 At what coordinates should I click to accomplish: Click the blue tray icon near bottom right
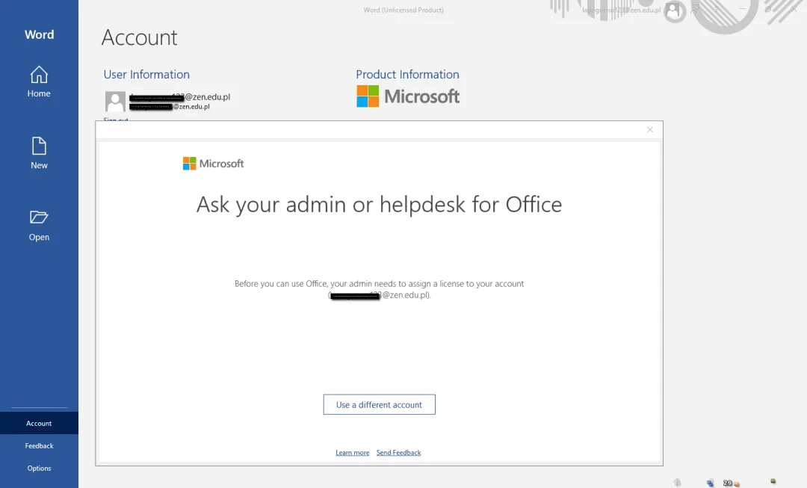pyautogui.click(x=711, y=483)
